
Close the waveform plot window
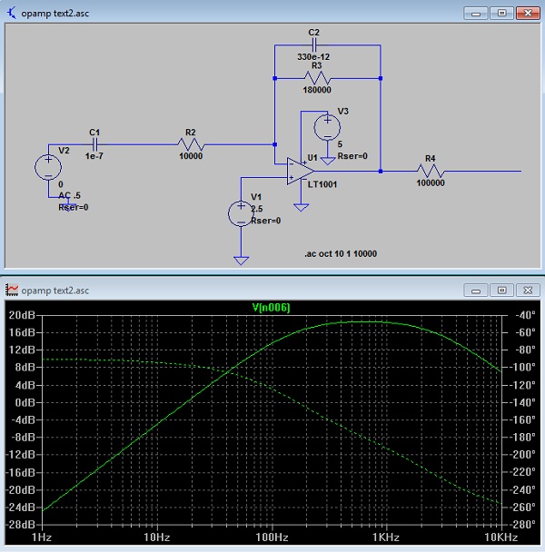point(527,290)
